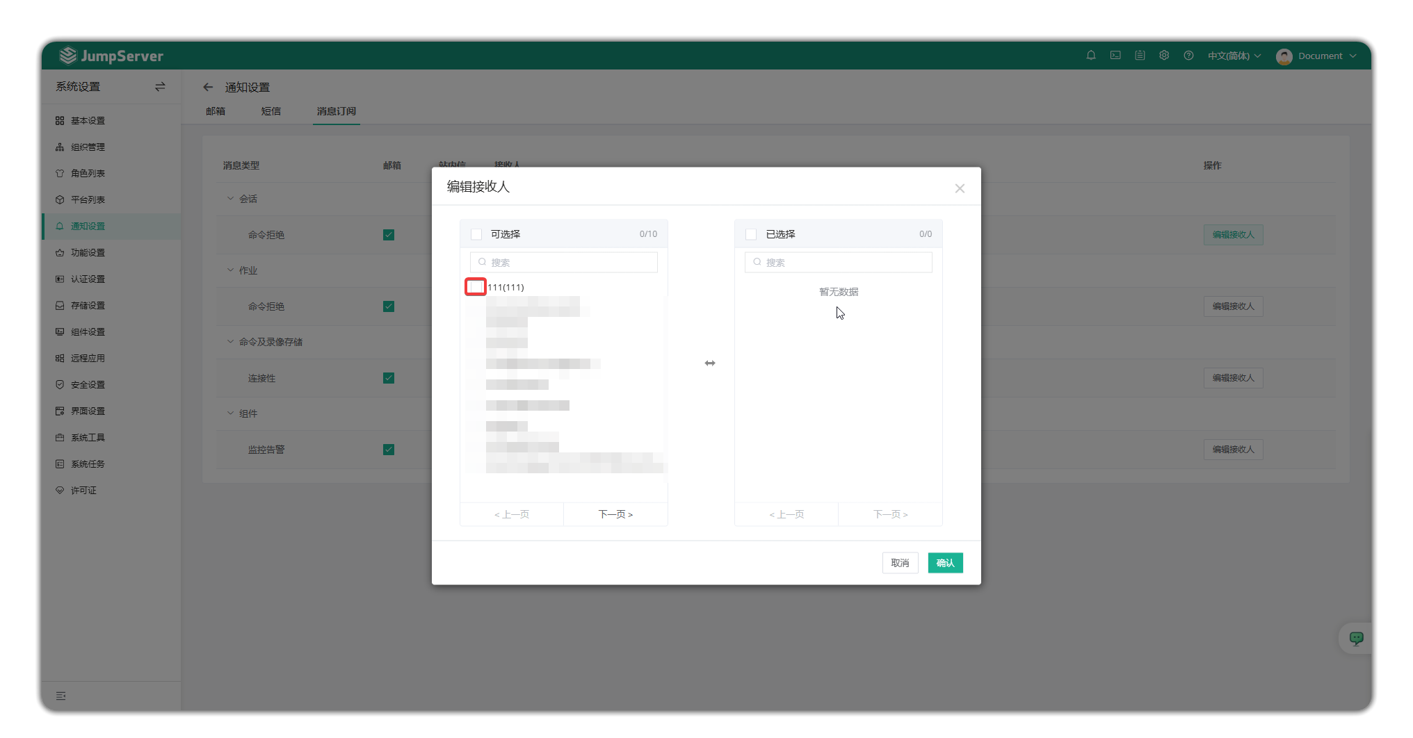This screenshot has width=1413, height=738.
Task: Click the sidebar switch arrows icon
Action: pos(160,87)
